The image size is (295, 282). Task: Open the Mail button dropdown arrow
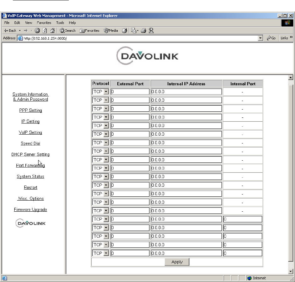138,30
